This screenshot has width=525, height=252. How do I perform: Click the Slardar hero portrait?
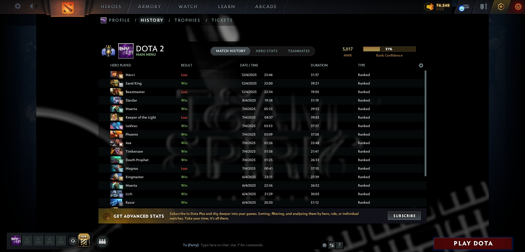point(116,100)
